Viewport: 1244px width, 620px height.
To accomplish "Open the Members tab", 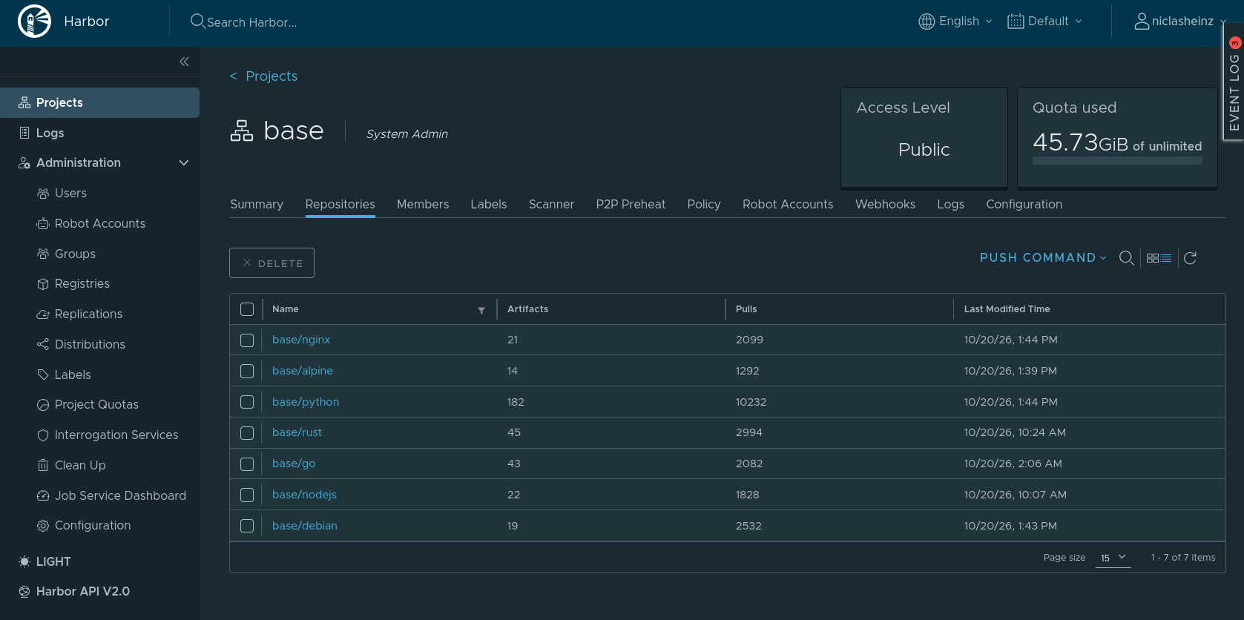I will pos(423,205).
